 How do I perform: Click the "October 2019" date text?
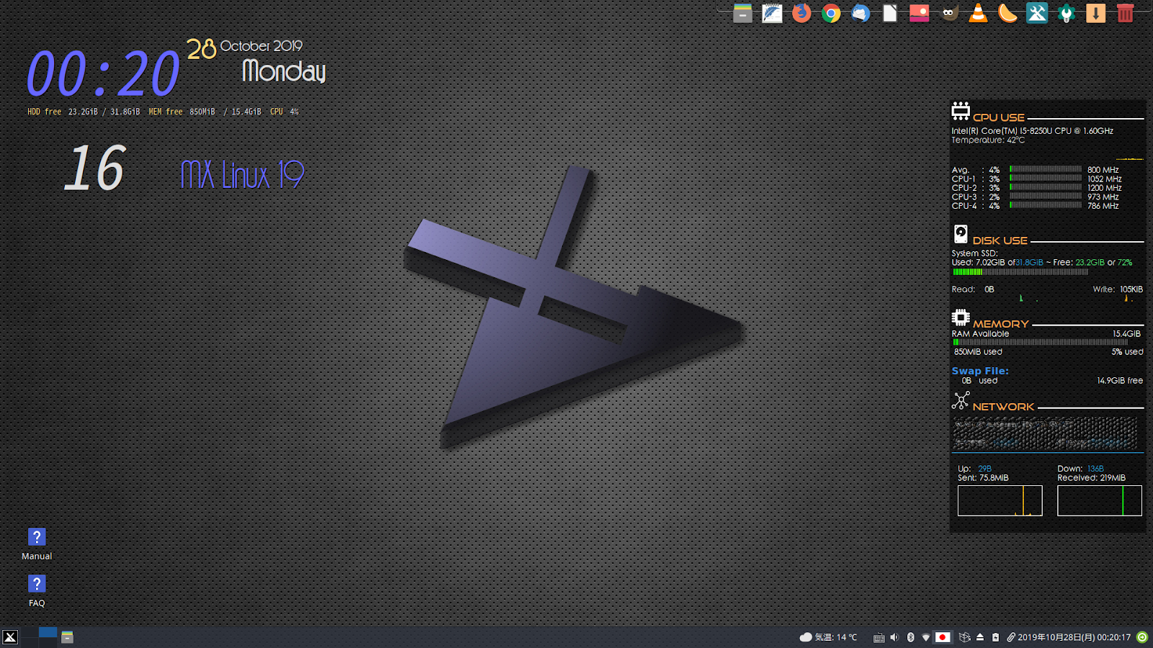pyautogui.click(x=261, y=45)
